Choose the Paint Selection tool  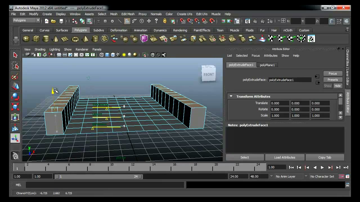click(15, 76)
